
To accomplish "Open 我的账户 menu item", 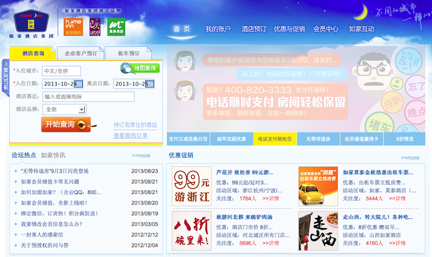I will tap(218, 29).
